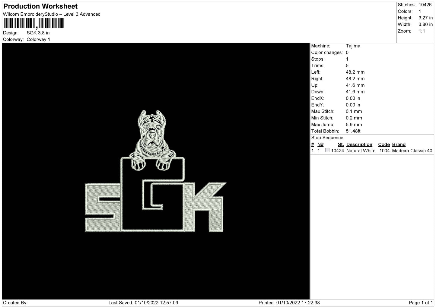The height and width of the screenshot is (308, 436).
Task: Click the thread code 1004
Action: coord(384,151)
